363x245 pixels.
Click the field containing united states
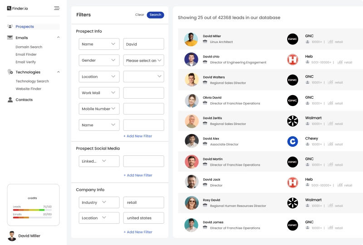coord(143,218)
